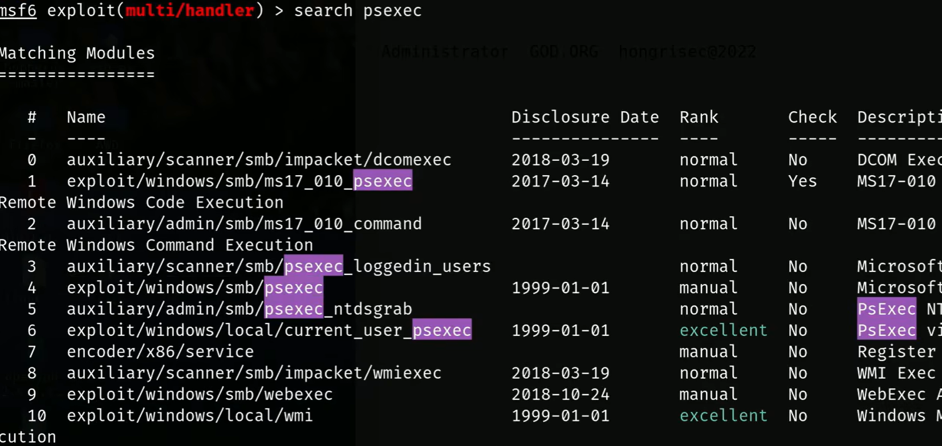Click the Disclosure Date column header
Image resolution: width=942 pixels, height=446 pixels.
point(585,117)
